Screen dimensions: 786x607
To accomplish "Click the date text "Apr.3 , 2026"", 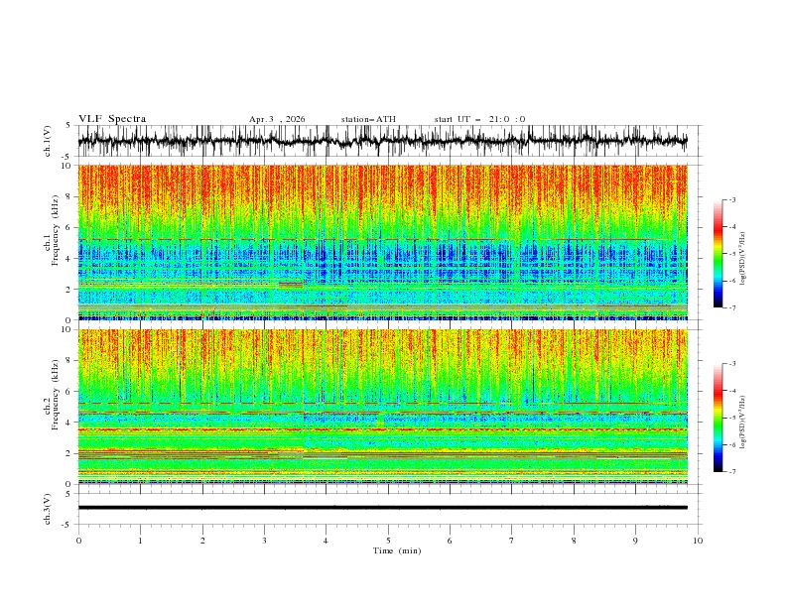I will click(277, 119).
